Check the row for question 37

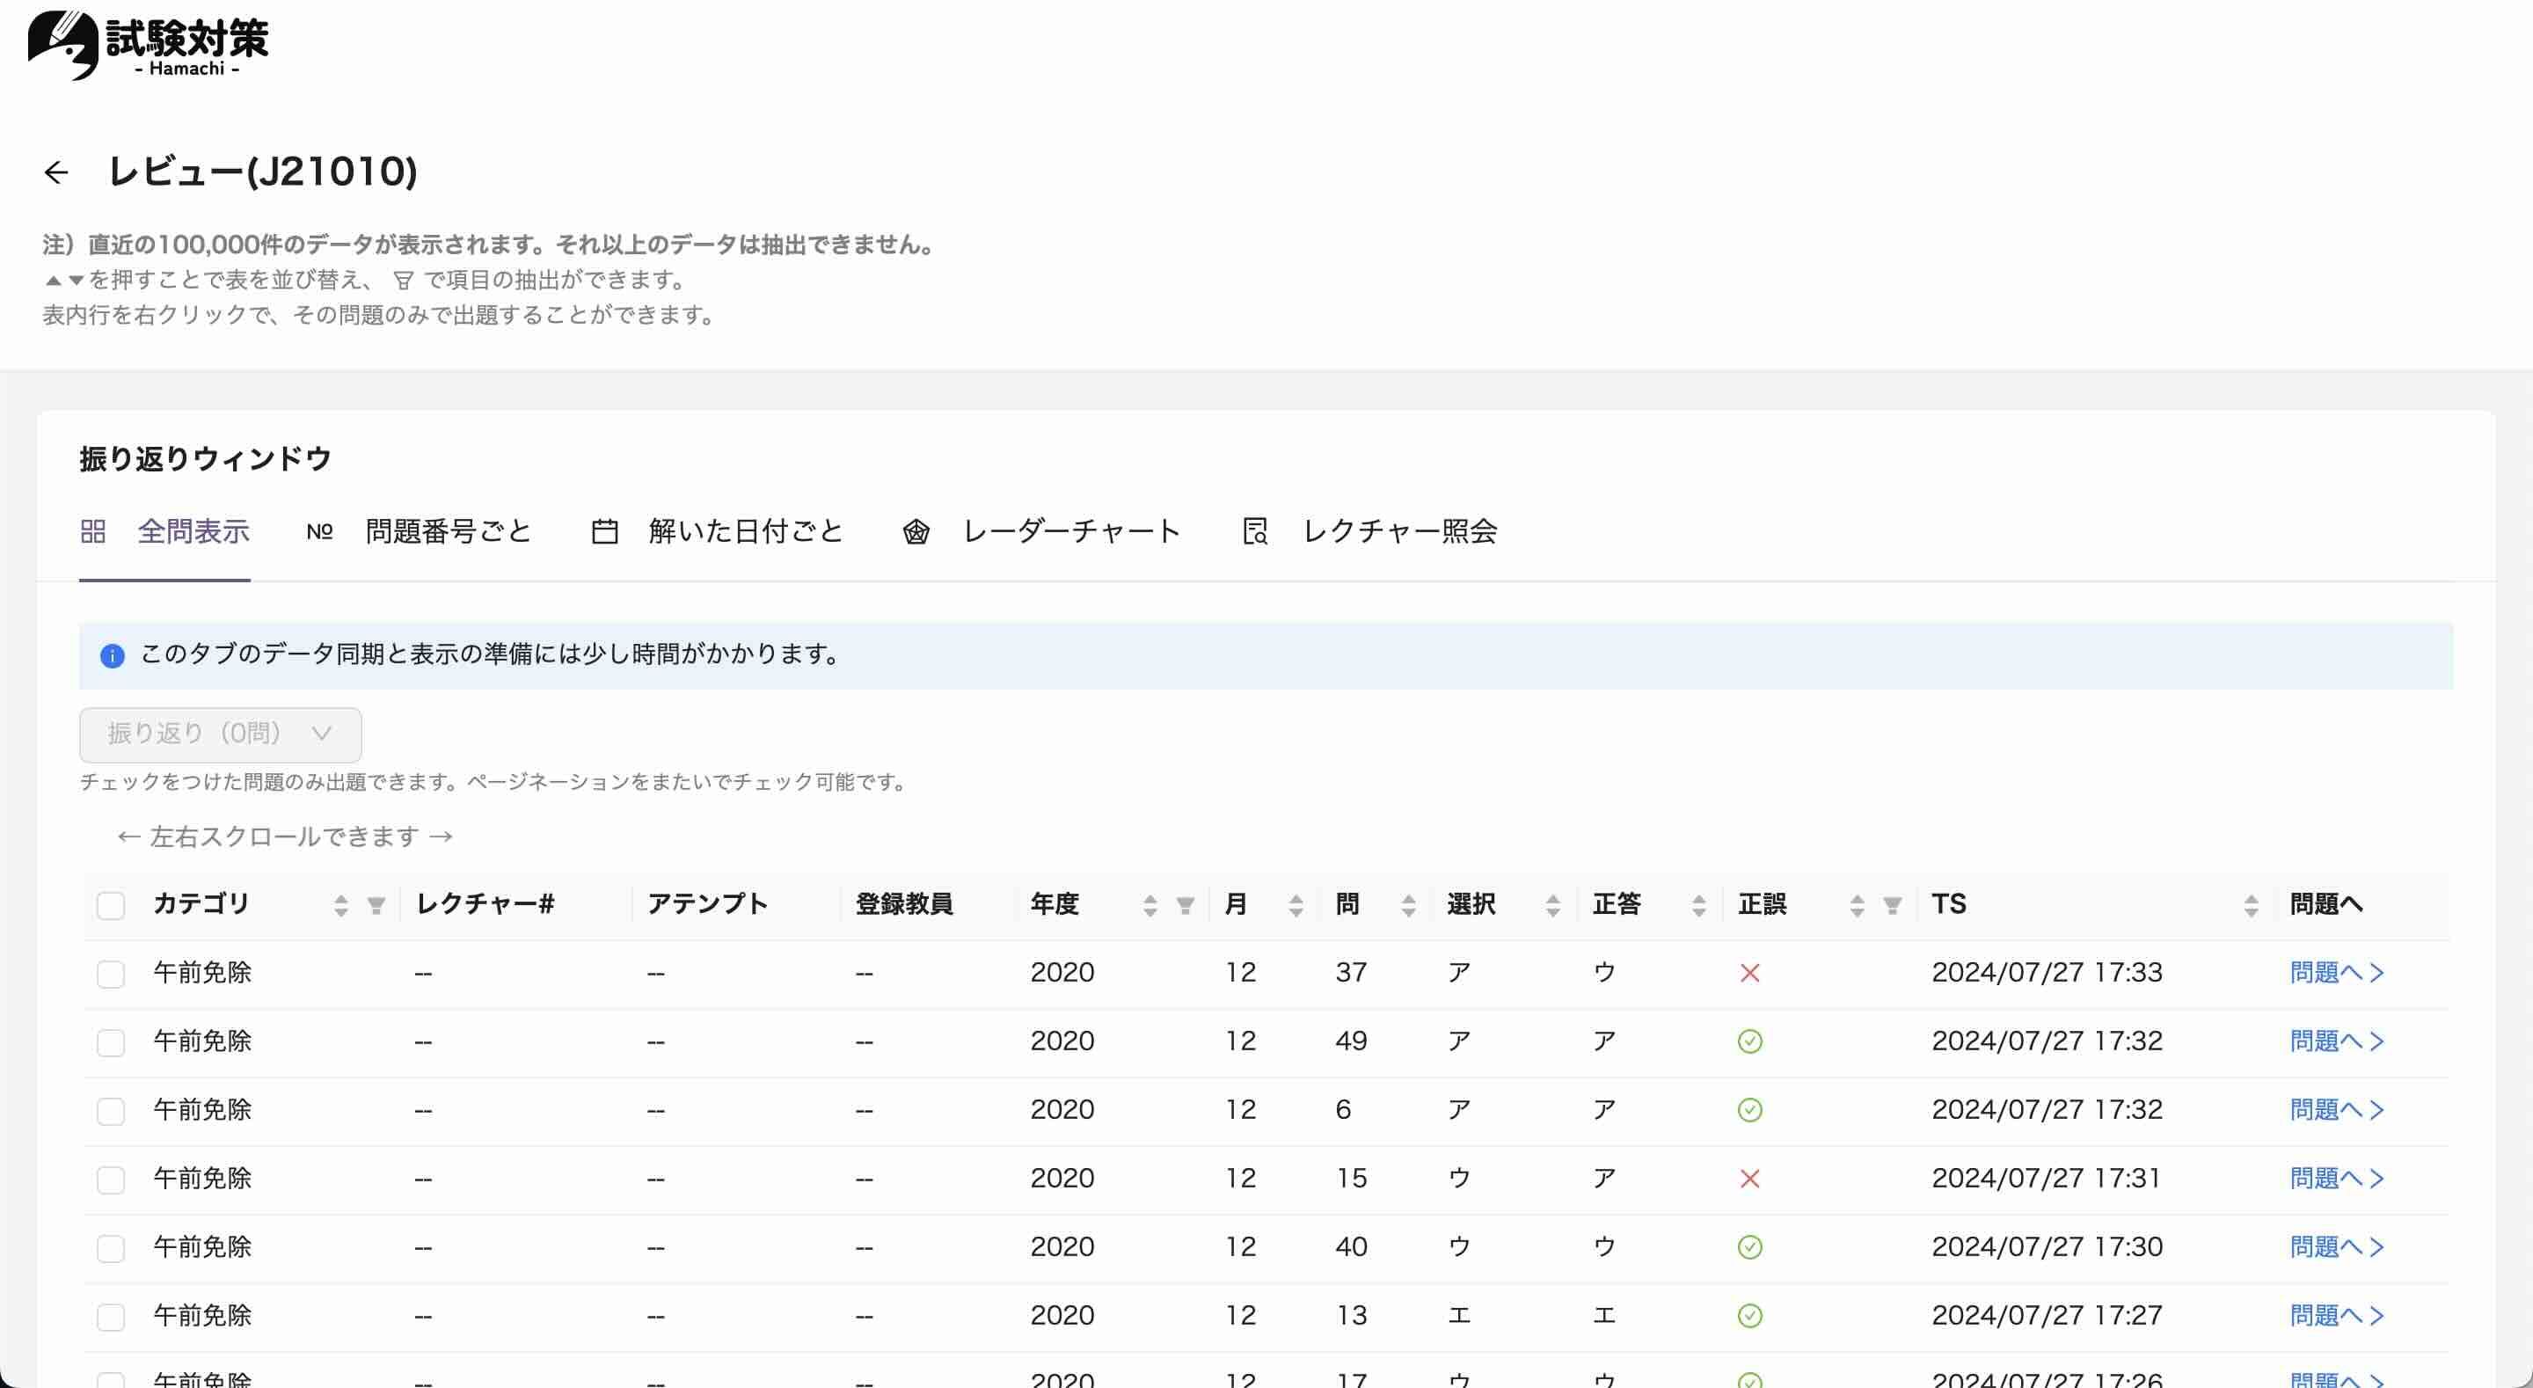pos(111,974)
